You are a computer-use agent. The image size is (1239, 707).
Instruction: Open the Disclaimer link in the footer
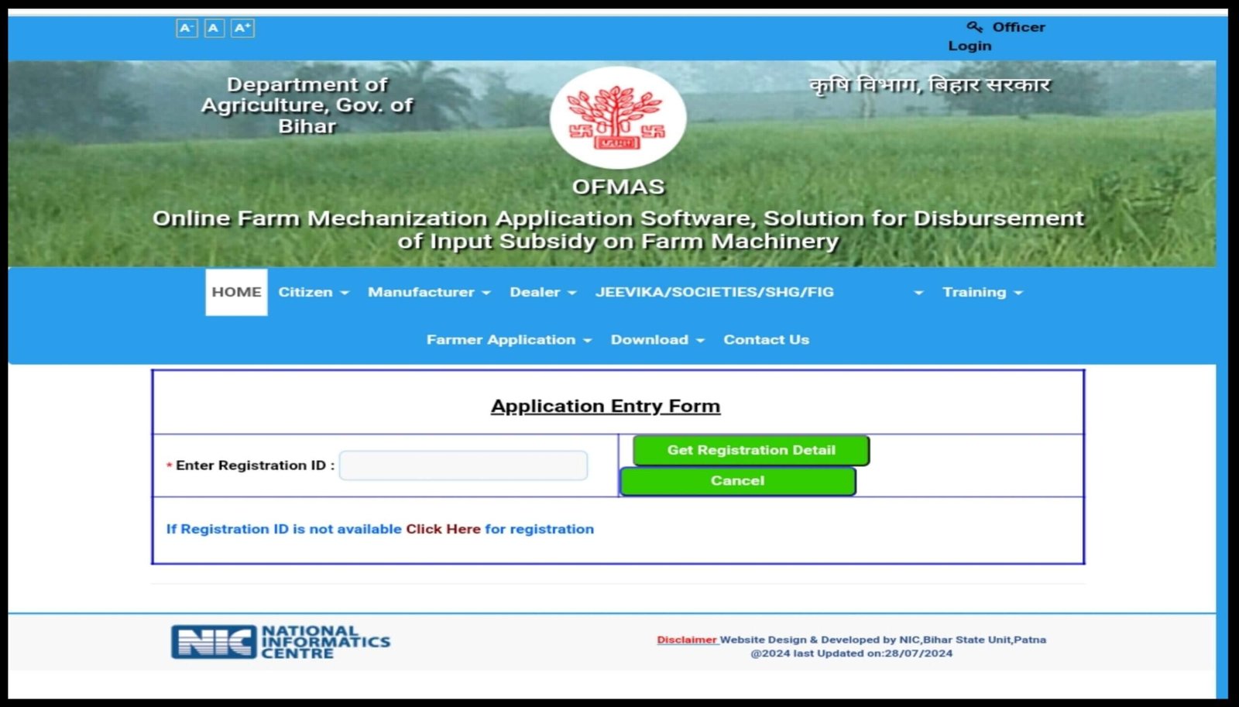[685, 640]
